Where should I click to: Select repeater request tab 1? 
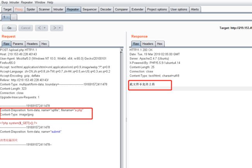pos(6,17)
